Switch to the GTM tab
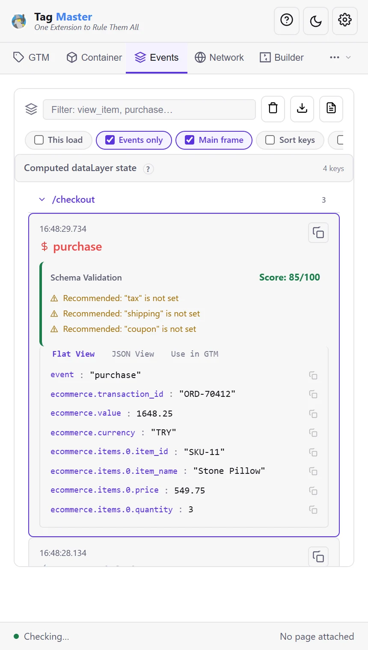 [x=31, y=57]
